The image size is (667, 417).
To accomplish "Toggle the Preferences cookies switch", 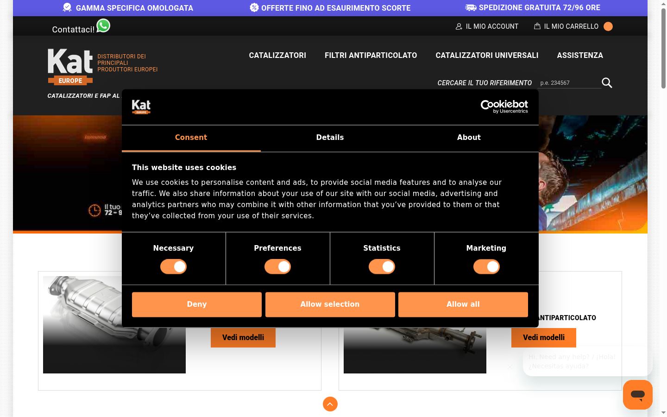I will tap(277, 266).
